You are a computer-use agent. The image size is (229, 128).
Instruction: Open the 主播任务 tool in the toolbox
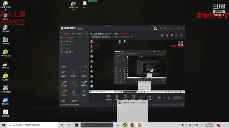tap(84, 74)
